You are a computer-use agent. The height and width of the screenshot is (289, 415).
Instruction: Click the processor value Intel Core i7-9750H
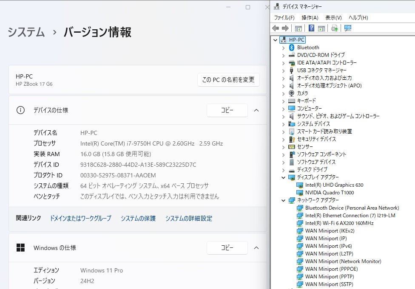(x=151, y=143)
